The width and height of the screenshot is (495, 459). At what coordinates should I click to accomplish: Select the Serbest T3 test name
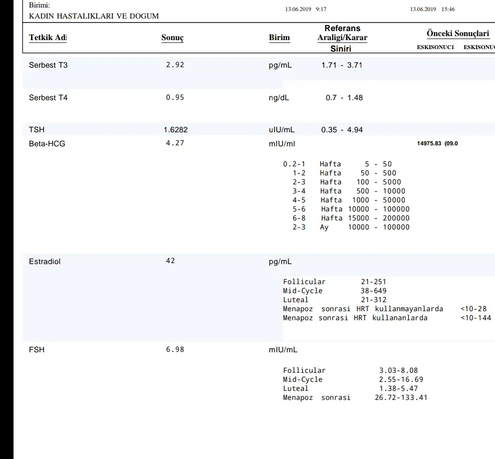[x=48, y=65]
